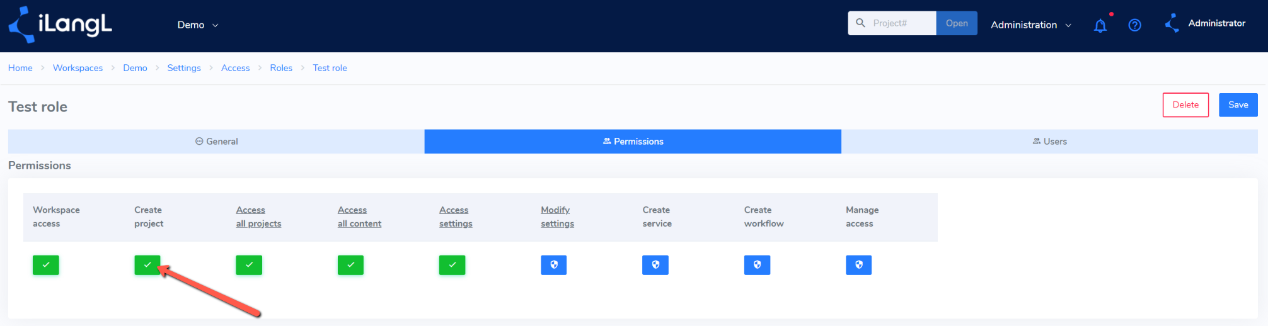Delete the Test role
The image size is (1268, 326).
coord(1185,105)
